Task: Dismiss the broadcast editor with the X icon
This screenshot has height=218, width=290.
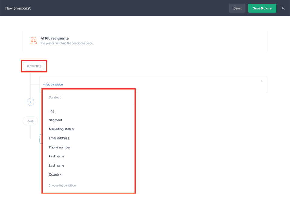Action: coord(283,8)
